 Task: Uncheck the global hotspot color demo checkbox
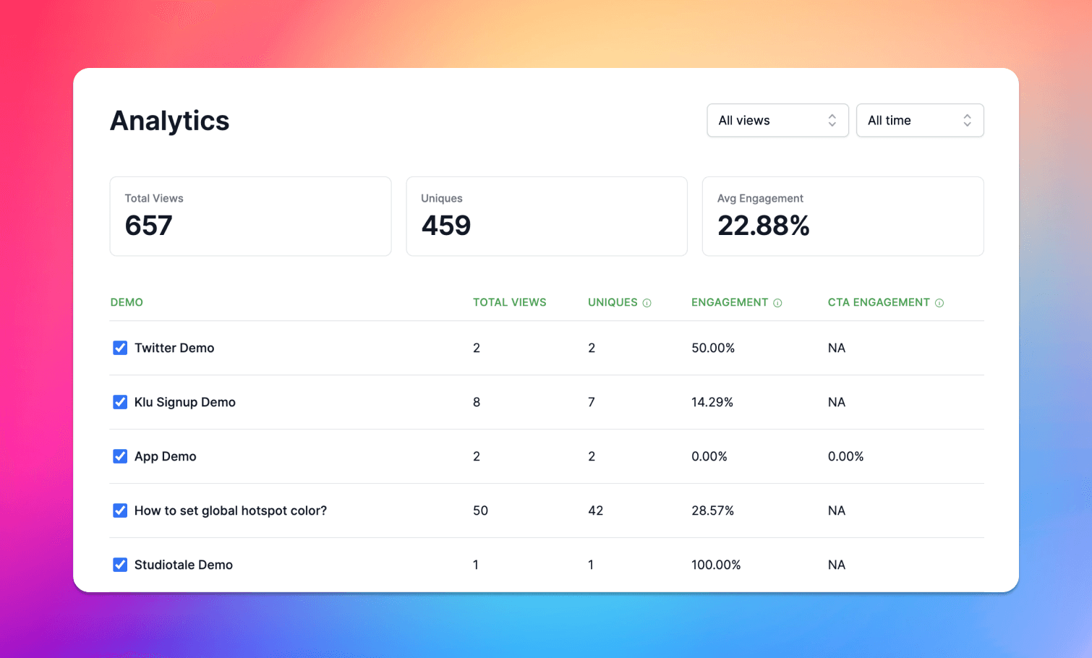[x=119, y=510]
